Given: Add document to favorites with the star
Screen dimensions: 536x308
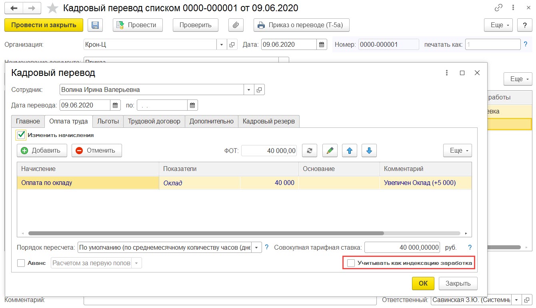Looking at the screenshot, I should click(52, 8).
